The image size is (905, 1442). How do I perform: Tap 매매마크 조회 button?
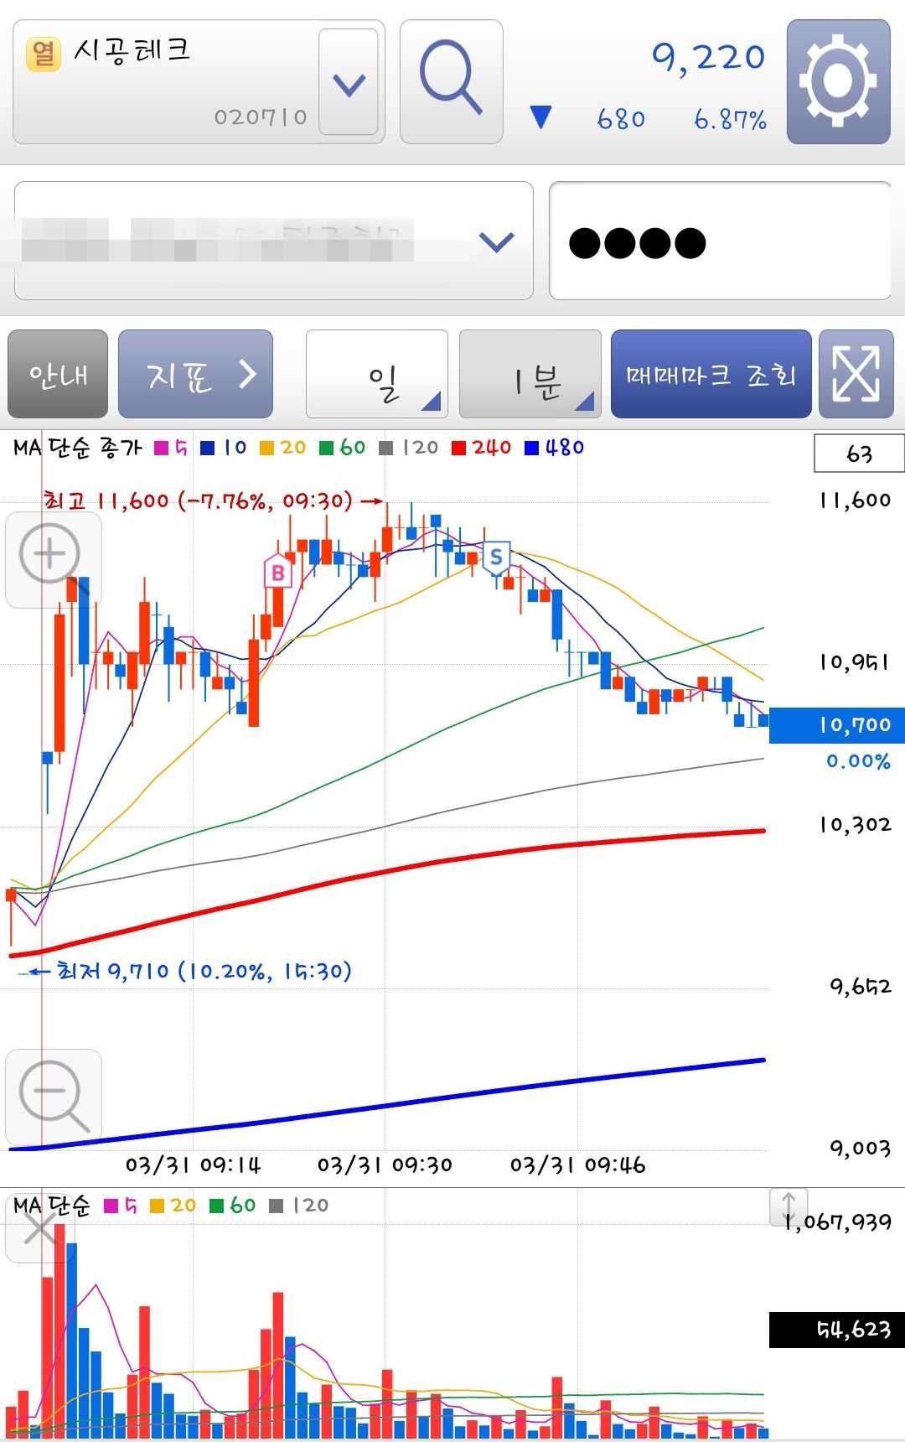[711, 374]
